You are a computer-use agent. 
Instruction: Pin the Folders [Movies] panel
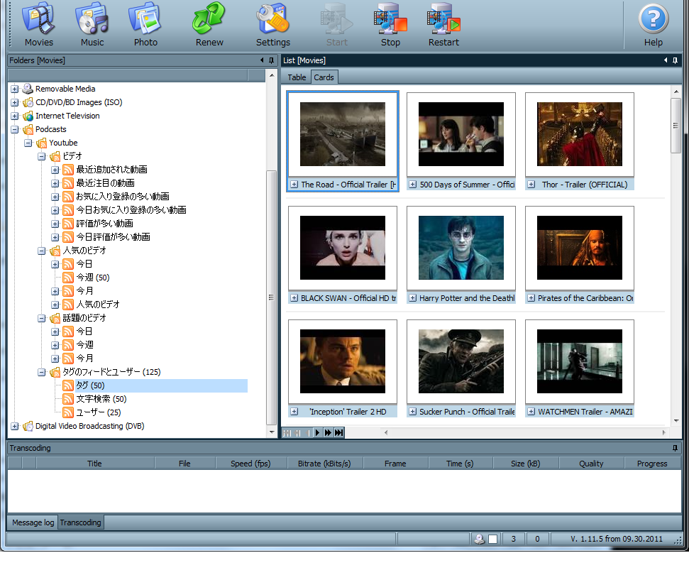point(271,60)
